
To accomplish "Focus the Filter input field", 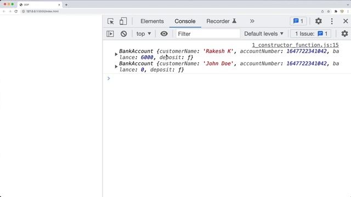I will pos(208,34).
